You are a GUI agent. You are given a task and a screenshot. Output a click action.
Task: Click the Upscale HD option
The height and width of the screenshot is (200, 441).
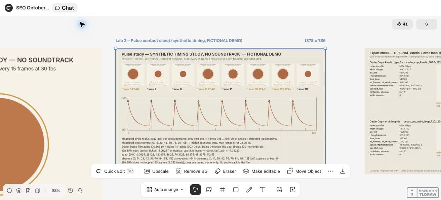coord(156,171)
